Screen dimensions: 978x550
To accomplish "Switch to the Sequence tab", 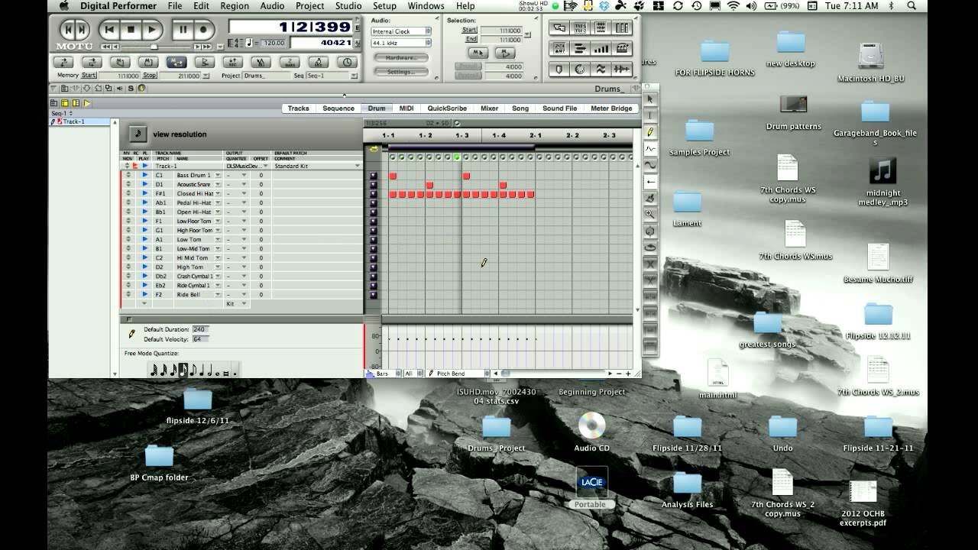I will pos(338,108).
